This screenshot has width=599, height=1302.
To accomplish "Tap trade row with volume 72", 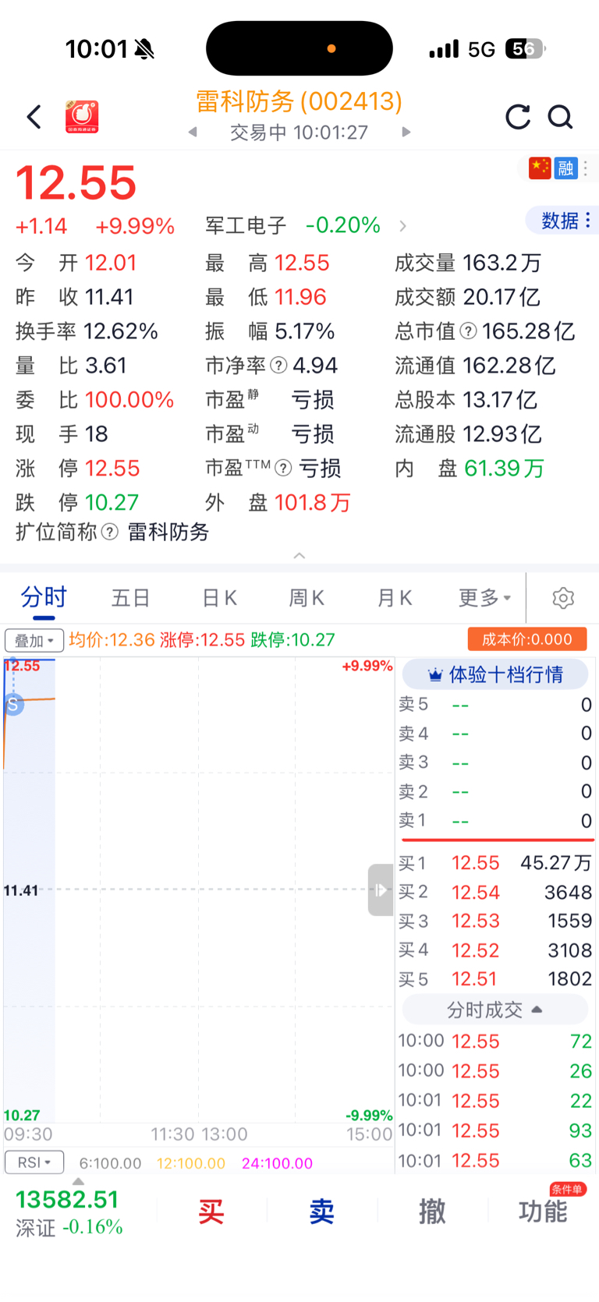I will 495,1042.
